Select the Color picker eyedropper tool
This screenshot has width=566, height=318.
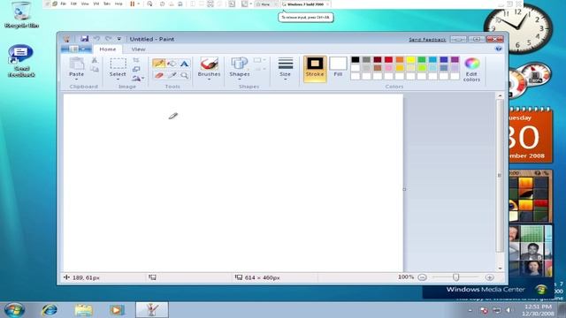pos(172,75)
